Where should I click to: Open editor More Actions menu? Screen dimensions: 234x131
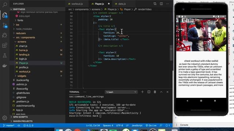[x=167, y=4]
